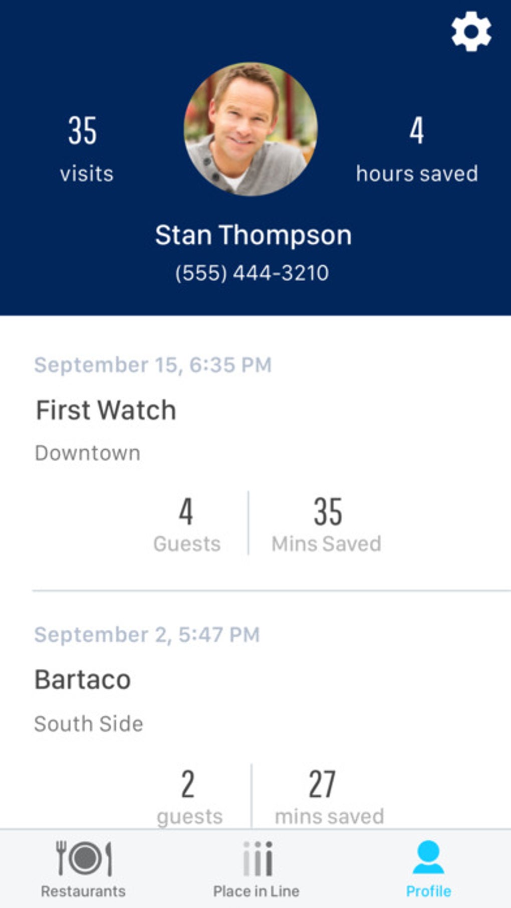511x908 pixels.
Task: Tap the 35 visits counter
Action: click(85, 148)
